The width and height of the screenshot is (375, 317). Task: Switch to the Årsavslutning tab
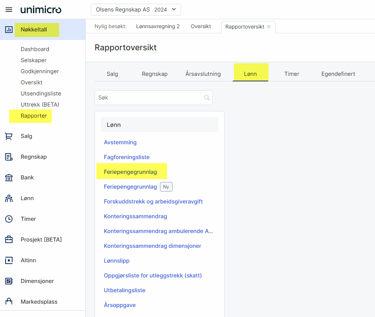point(203,74)
